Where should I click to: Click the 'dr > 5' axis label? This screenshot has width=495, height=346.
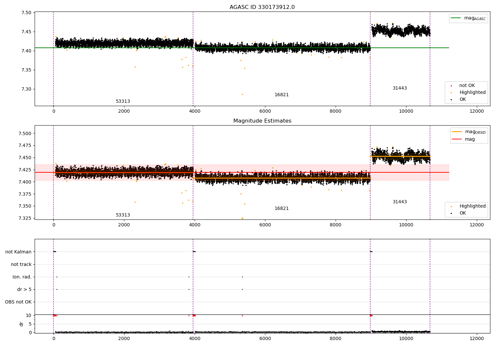point(24,290)
